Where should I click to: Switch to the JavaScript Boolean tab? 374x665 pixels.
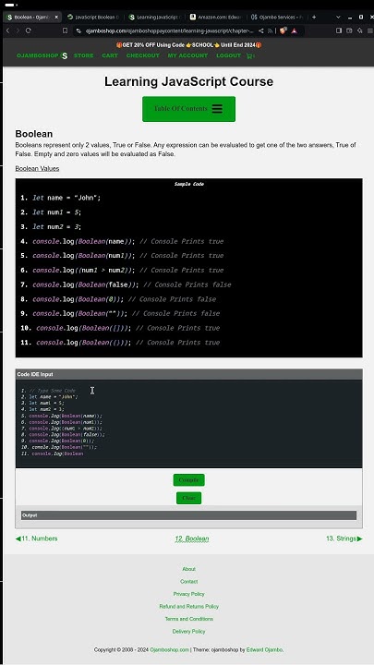(93, 17)
